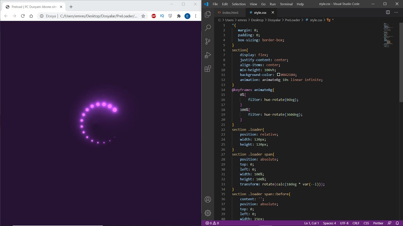403x226 pixels.
Task: Open the Source Control view
Action: (208, 41)
